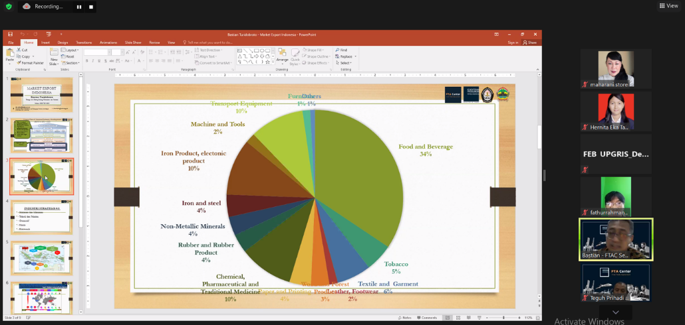The height and width of the screenshot is (325, 685).
Task: Expand the Layout dropdown
Action: tap(71, 50)
